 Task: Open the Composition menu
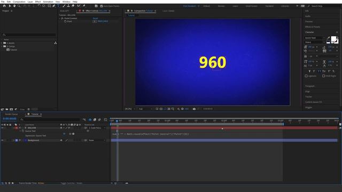(19, 2)
